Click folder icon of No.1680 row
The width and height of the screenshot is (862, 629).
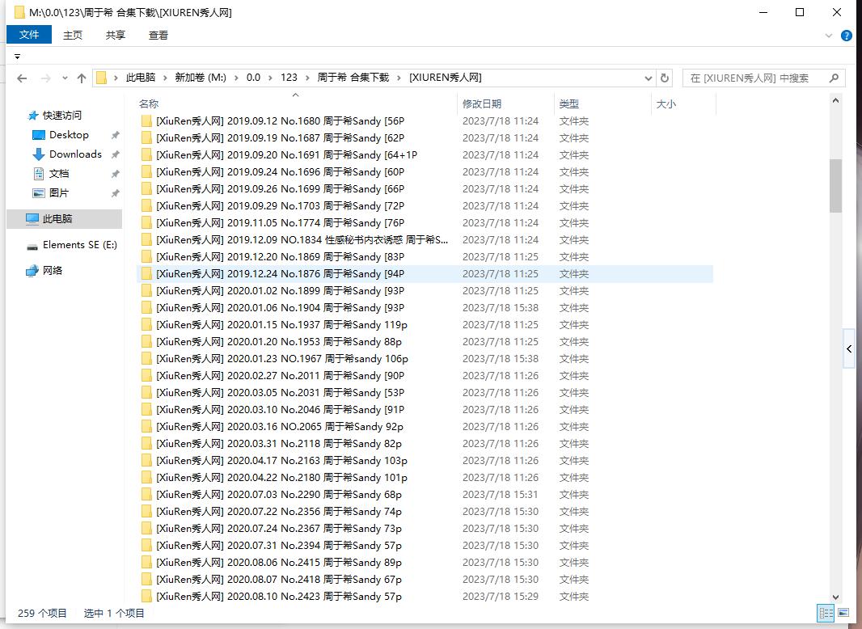click(x=147, y=121)
